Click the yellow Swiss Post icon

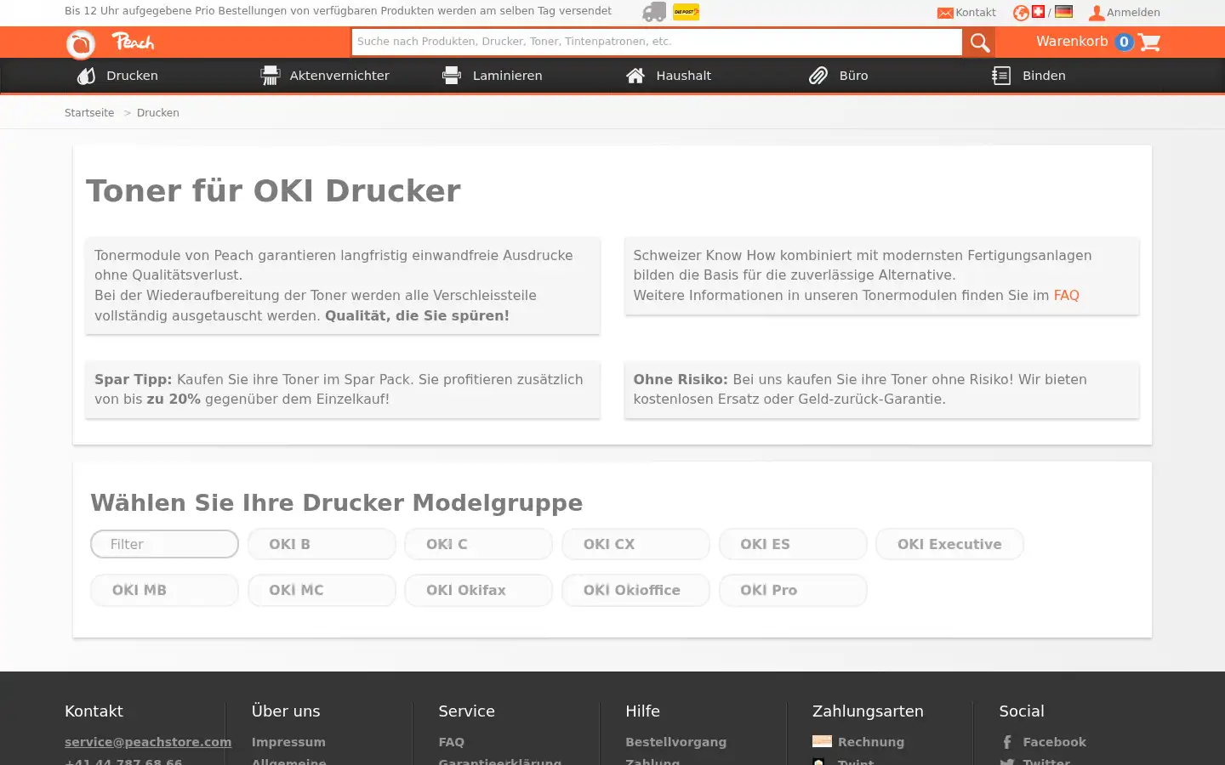click(x=686, y=12)
